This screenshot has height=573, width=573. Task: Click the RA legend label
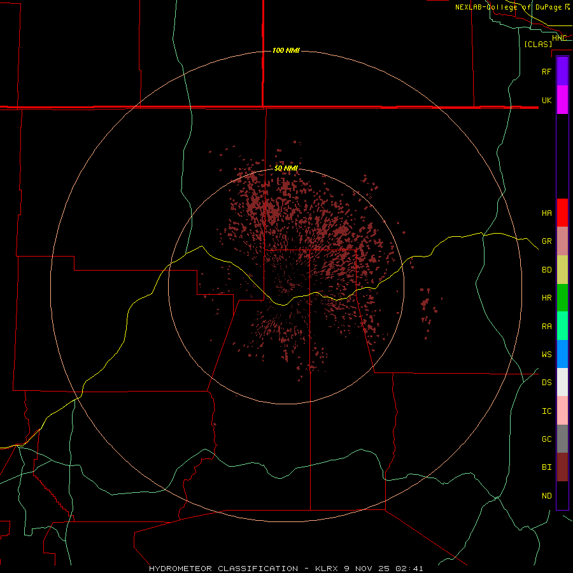point(546,327)
